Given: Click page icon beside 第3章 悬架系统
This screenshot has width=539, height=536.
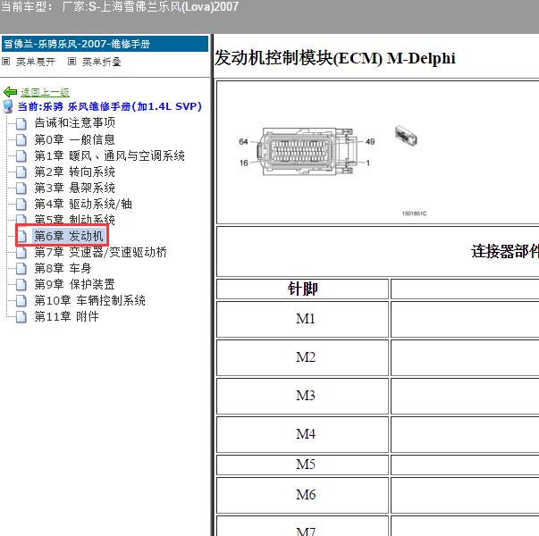Looking at the screenshot, I should click(21, 188).
